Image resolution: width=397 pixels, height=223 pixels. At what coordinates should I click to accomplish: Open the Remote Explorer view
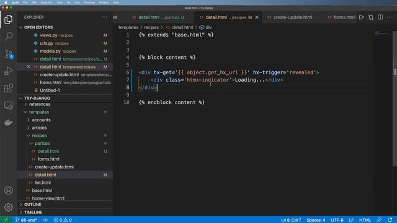tap(8, 105)
